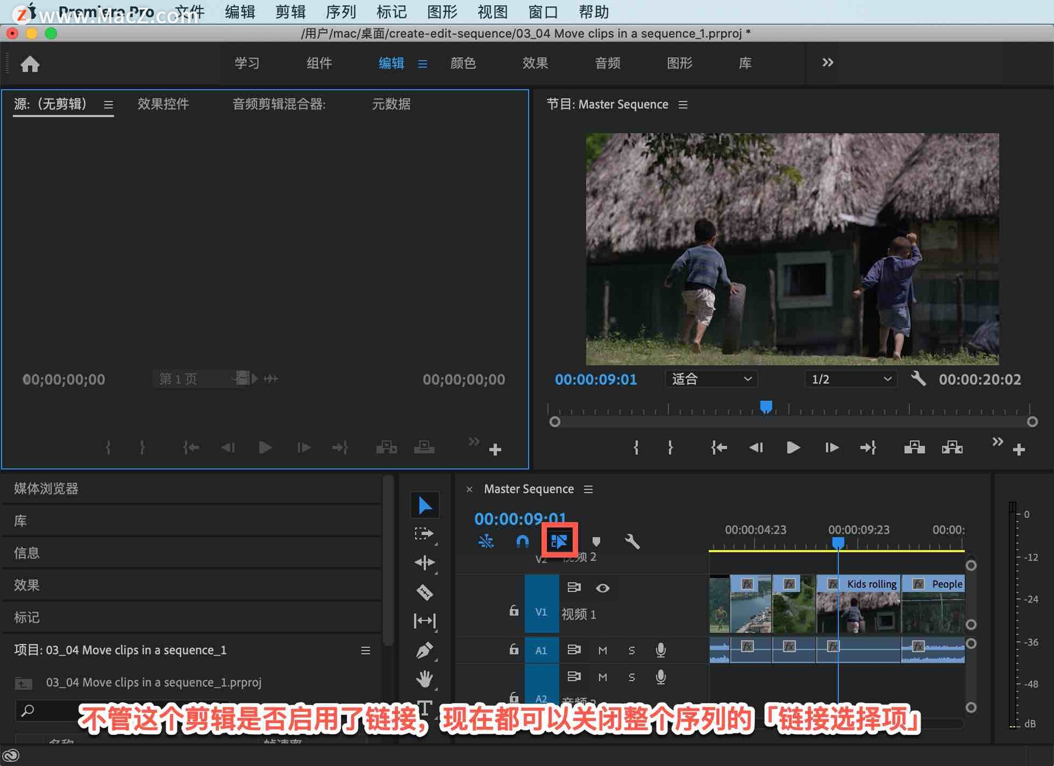Toggle insert sequences as nests button
The height and width of the screenshot is (766, 1054).
click(486, 542)
